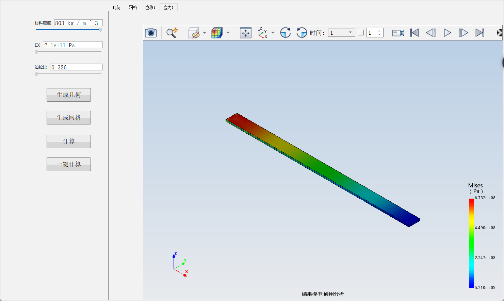Click the 材料密度 input field
The height and width of the screenshot is (301, 504).
pyautogui.click(x=78, y=23)
